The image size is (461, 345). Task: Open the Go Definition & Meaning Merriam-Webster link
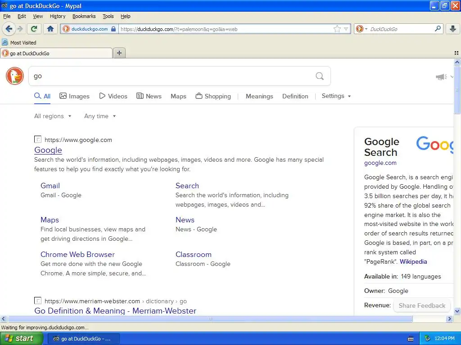pos(115,311)
